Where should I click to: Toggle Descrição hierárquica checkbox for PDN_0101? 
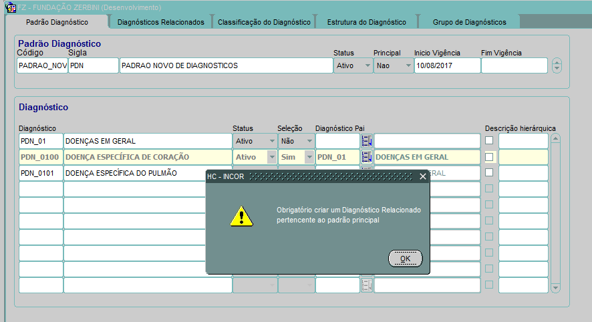pyautogui.click(x=489, y=172)
